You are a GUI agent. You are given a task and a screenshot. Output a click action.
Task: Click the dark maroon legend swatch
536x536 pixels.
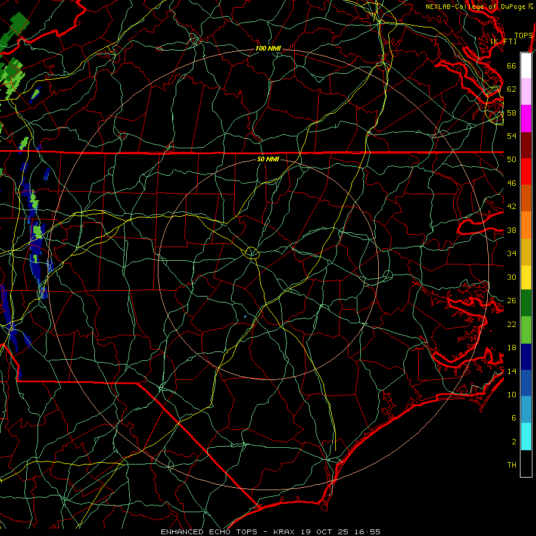[526, 145]
